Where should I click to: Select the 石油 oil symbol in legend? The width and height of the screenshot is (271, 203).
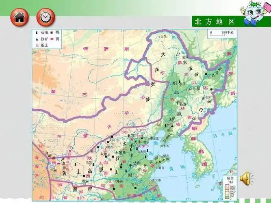pos(37,32)
